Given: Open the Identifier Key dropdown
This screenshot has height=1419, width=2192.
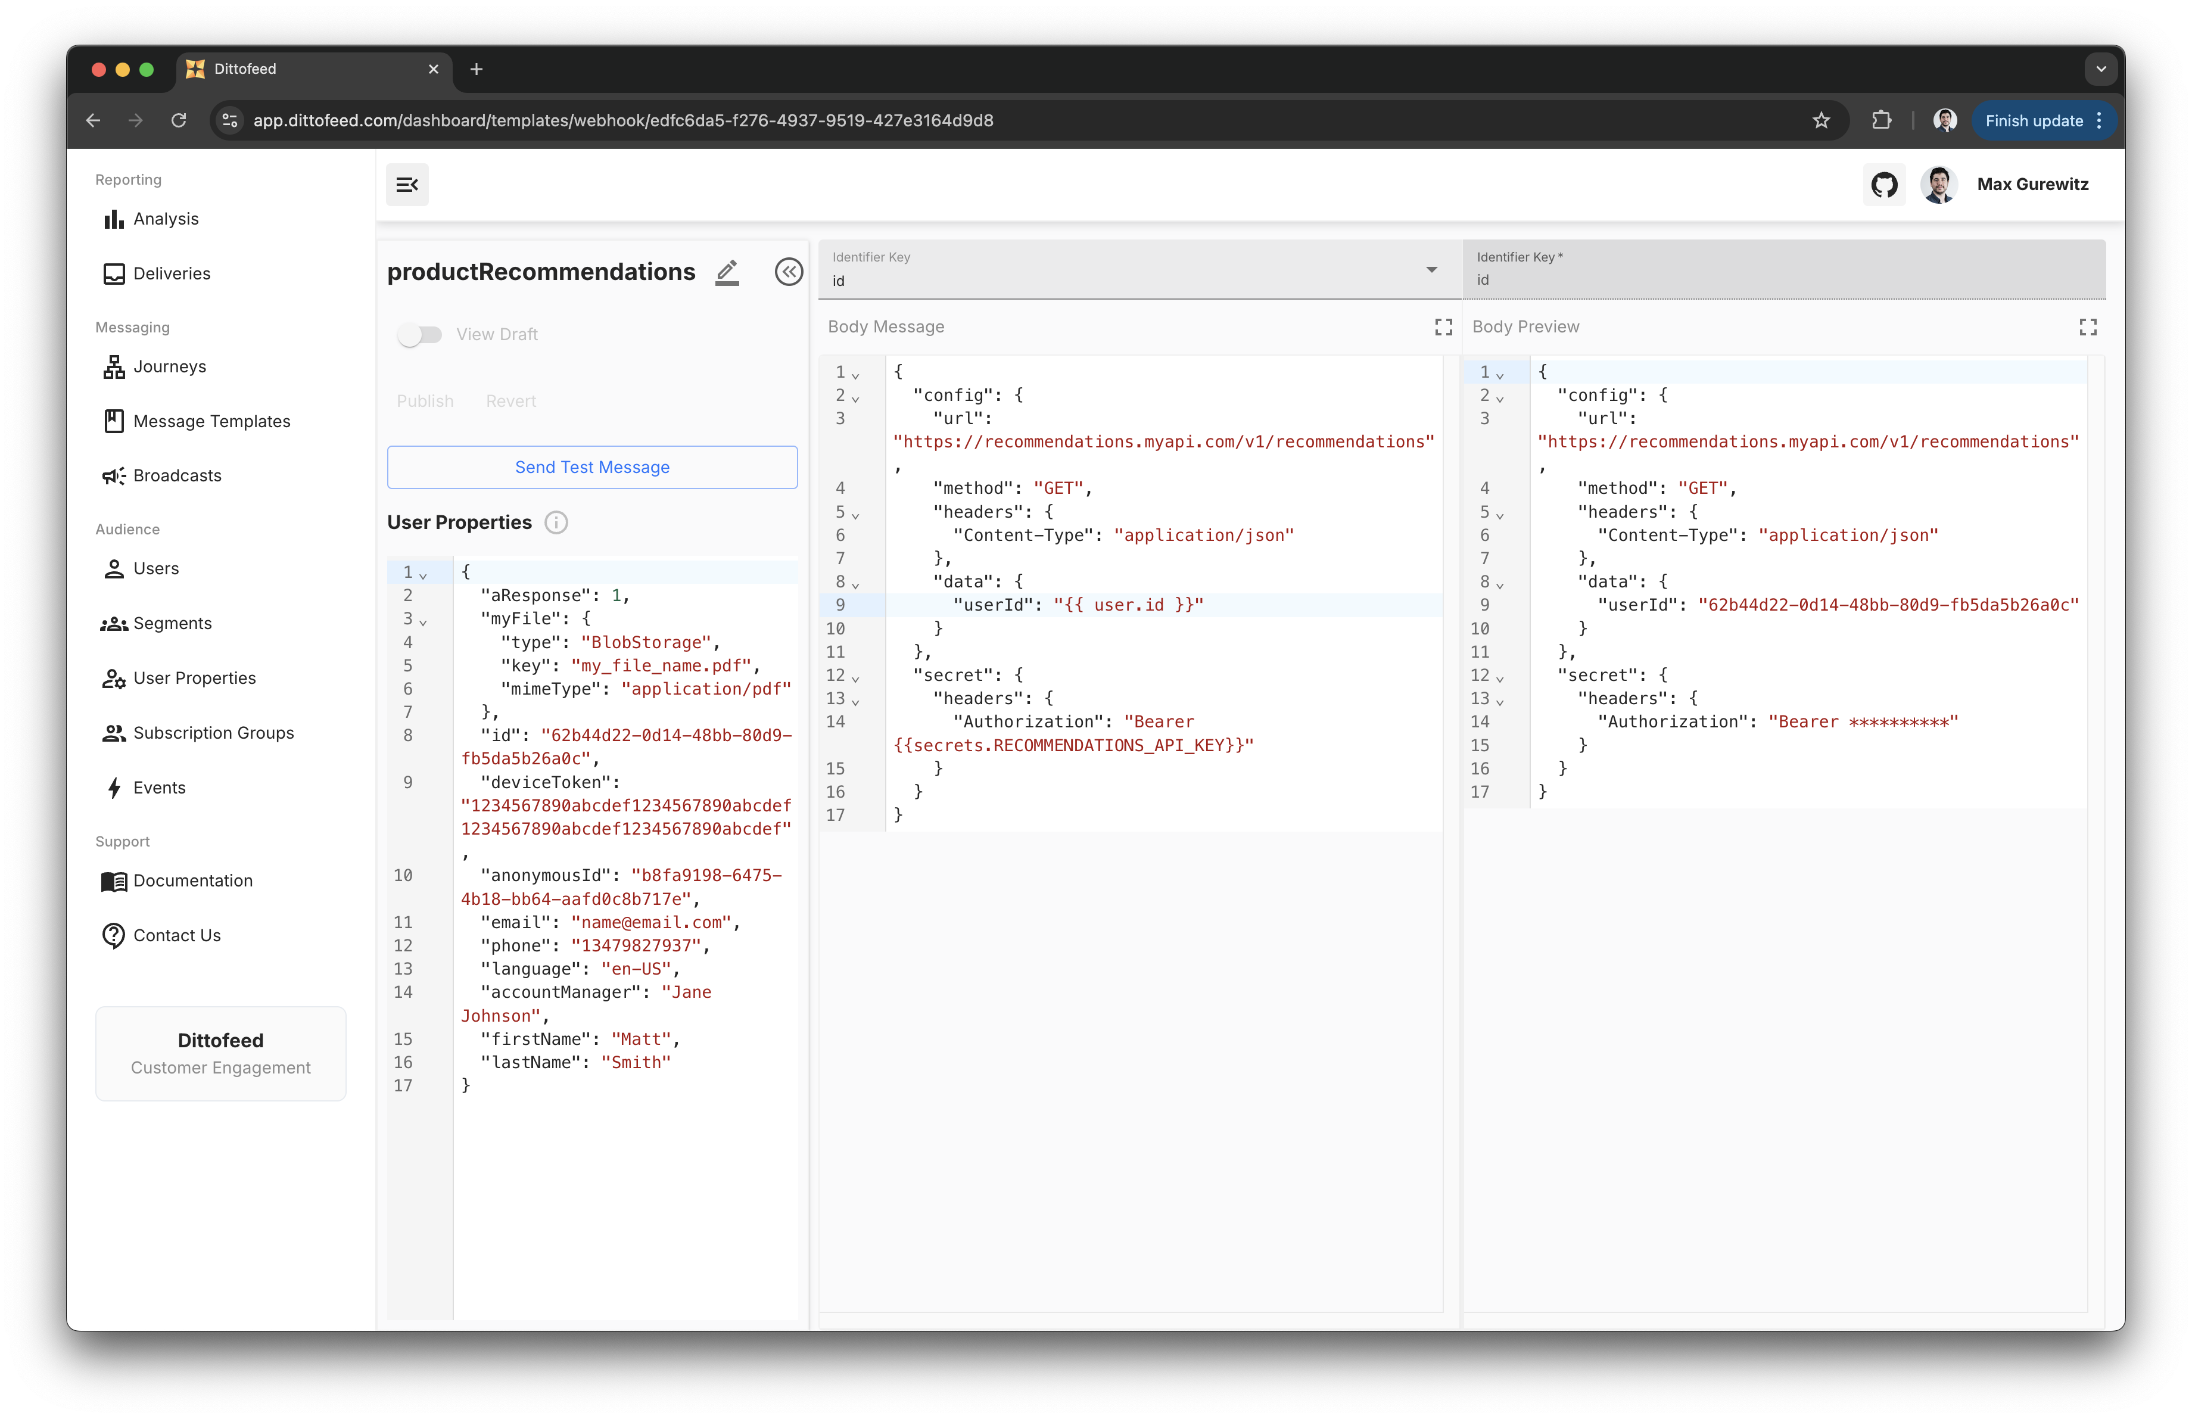Looking at the screenshot, I should tap(1430, 270).
